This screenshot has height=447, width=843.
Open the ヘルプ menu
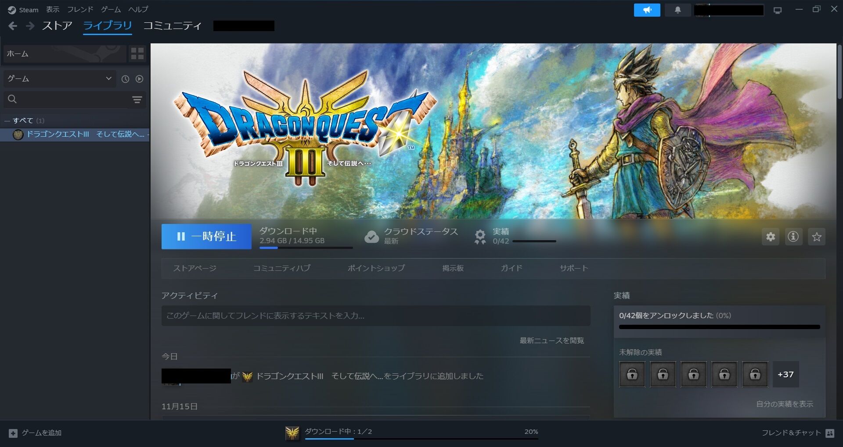point(138,9)
